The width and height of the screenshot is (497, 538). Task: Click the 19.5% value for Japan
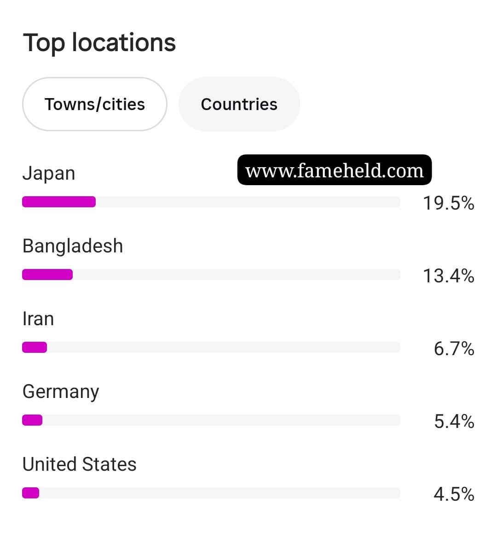(x=449, y=203)
